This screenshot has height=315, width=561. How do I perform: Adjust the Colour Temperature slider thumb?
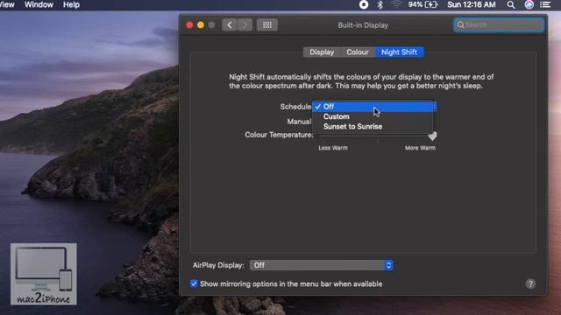coord(432,136)
